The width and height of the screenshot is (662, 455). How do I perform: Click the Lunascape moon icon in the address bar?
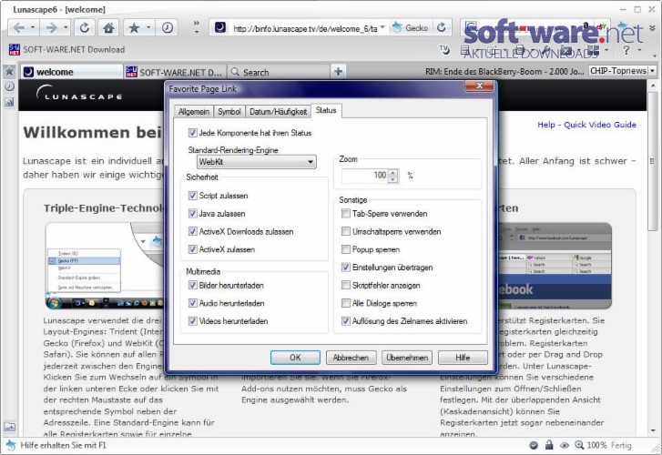click(220, 28)
